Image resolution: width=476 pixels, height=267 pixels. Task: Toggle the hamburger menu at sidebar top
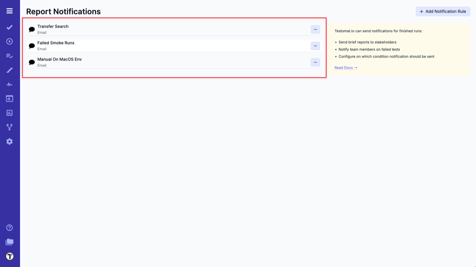(x=10, y=11)
